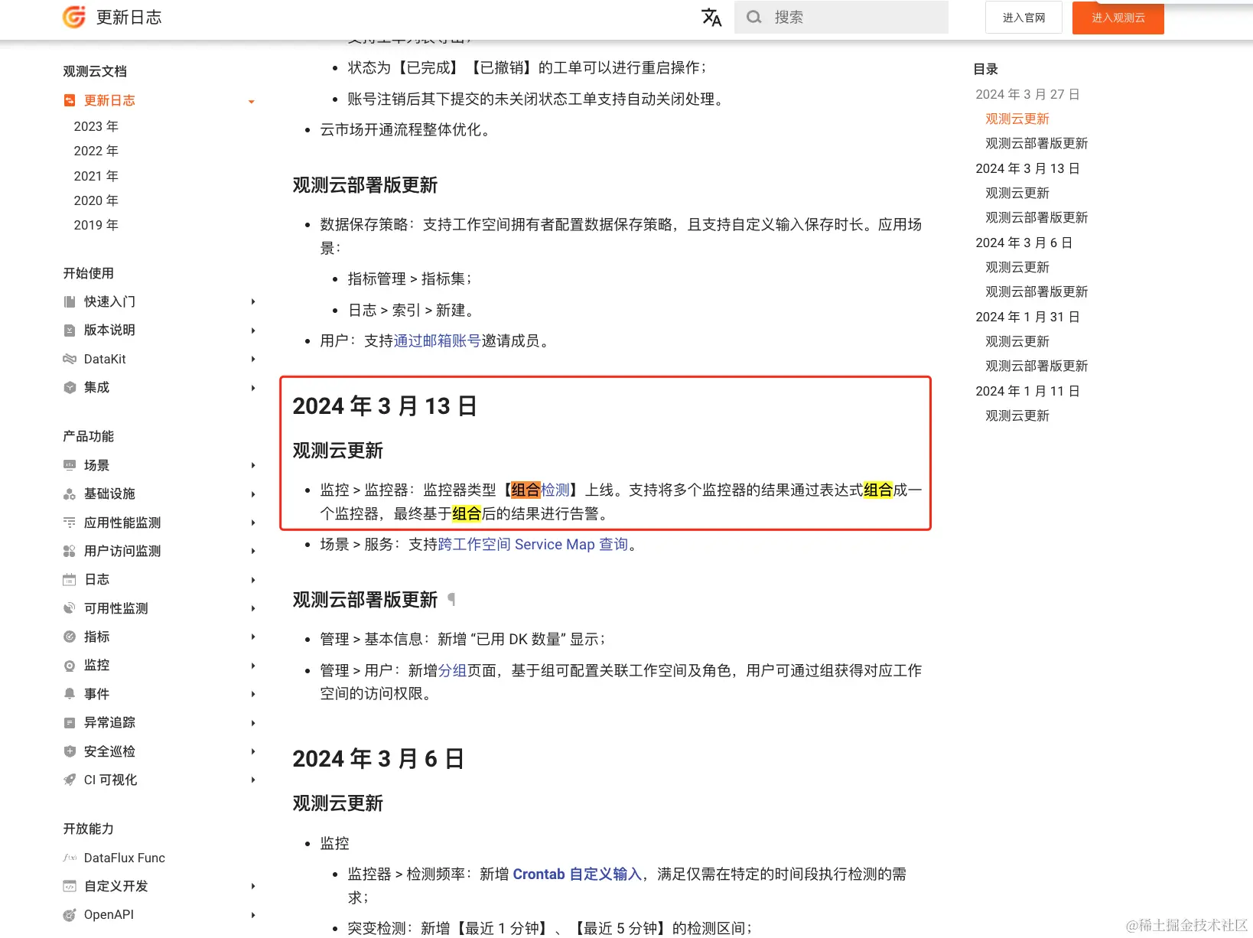Click the permalink ¶ icon beside 观测云部署版更新
The width and height of the screenshot is (1253, 938).
(x=451, y=599)
